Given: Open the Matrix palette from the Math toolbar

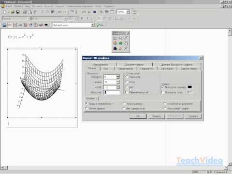Looking at the screenshot, I should [15, 25].
